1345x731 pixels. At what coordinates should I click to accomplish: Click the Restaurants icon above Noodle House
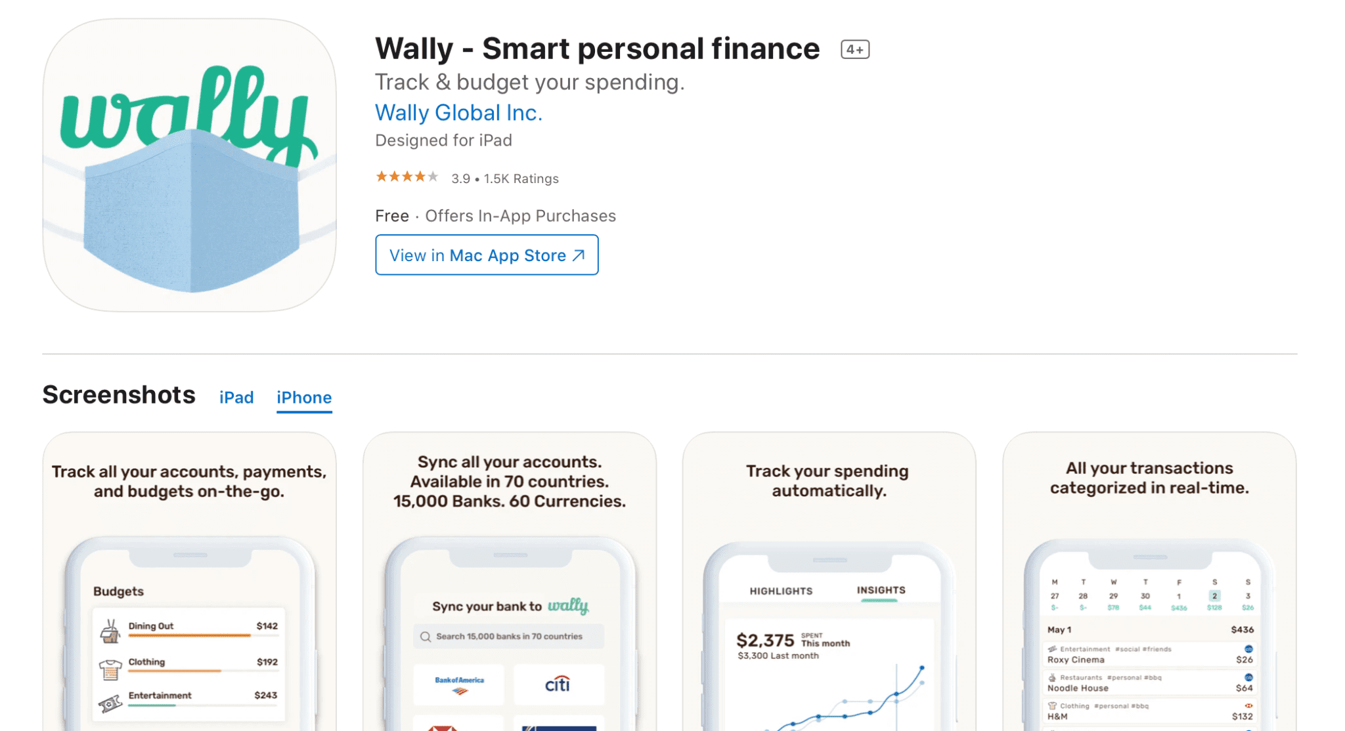pos(1052,678)
